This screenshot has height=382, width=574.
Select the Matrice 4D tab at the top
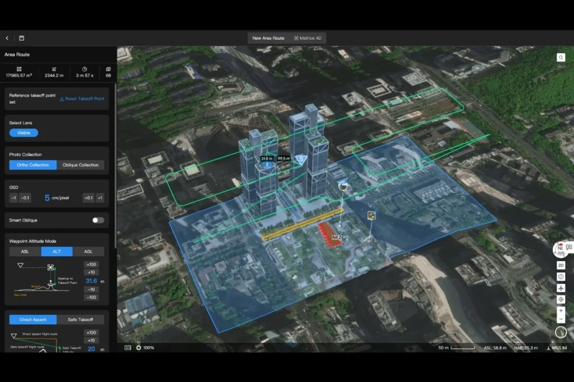click(308, 39)
